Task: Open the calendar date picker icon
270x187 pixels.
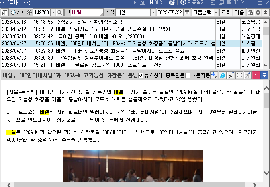Action: 187,12
